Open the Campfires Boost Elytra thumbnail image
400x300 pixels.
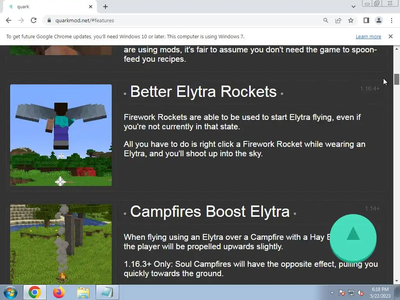61,244
